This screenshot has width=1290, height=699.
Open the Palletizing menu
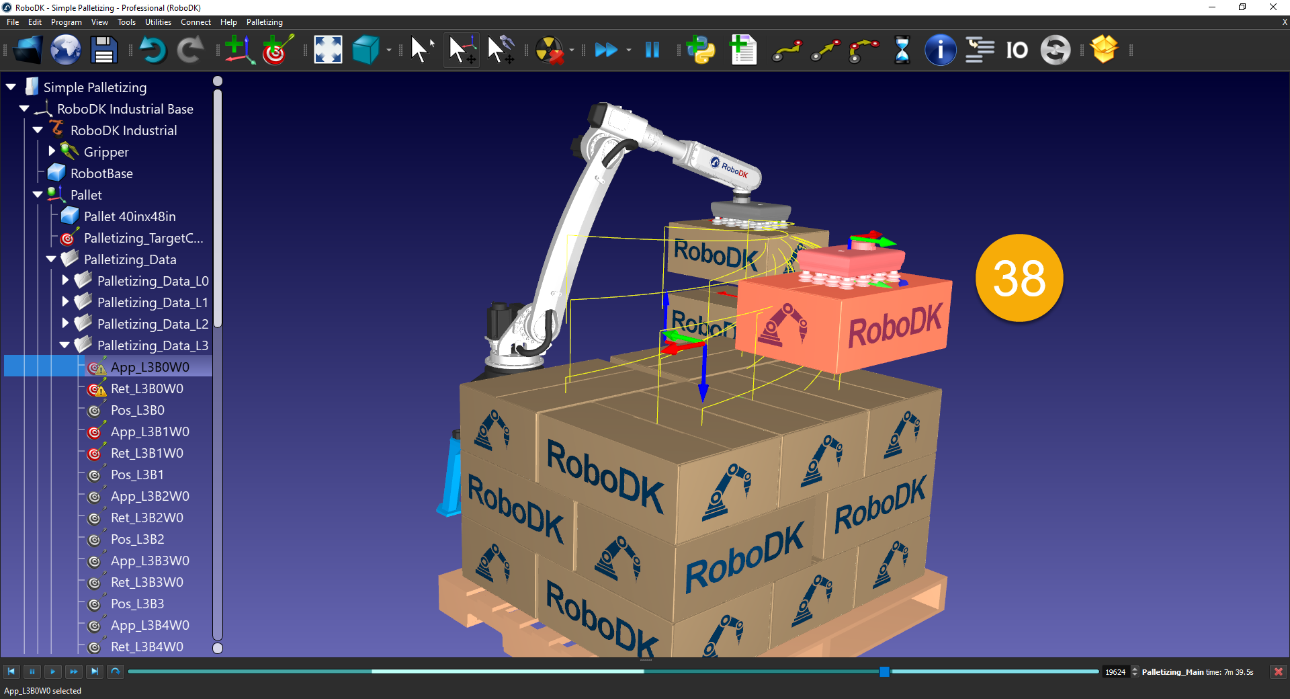coord(263,22)
